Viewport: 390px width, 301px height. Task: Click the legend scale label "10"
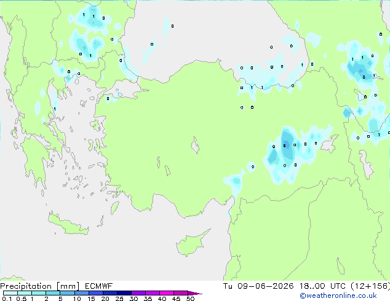(77, 299)
